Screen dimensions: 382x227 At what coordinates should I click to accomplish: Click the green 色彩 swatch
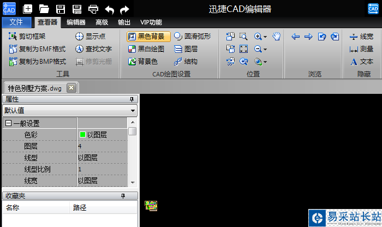click(82, 134)
